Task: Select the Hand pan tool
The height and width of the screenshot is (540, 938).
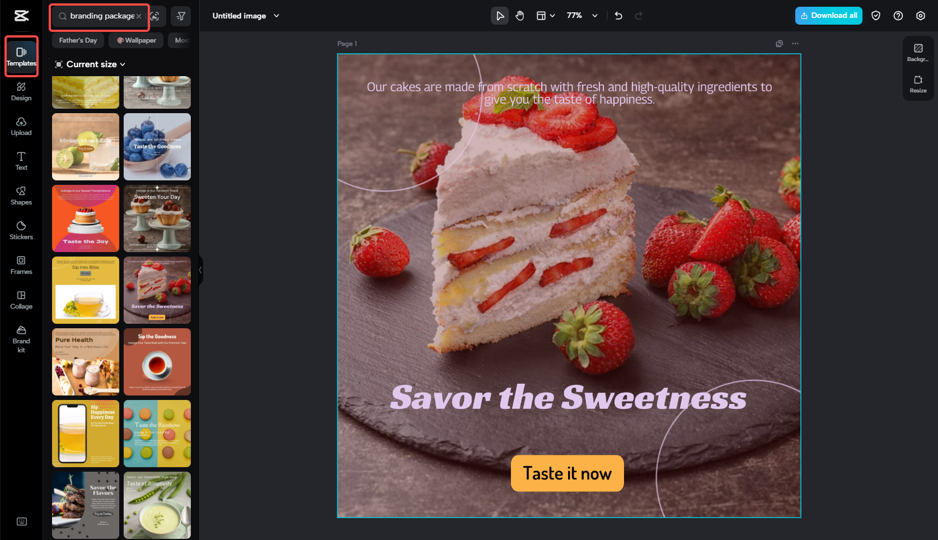Action: point(519,16)
